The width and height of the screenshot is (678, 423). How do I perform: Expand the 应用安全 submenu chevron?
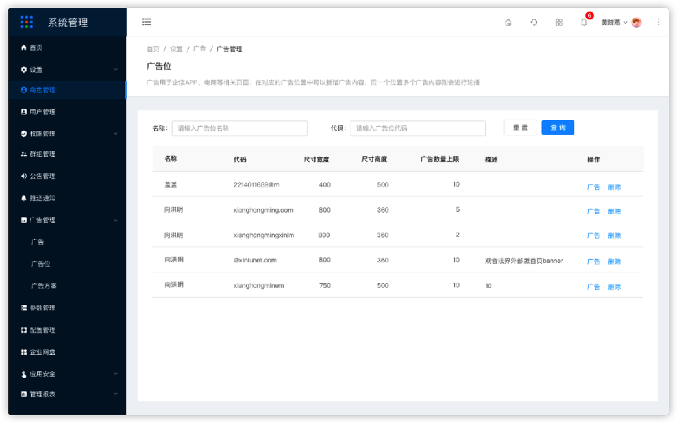(116, 374)
